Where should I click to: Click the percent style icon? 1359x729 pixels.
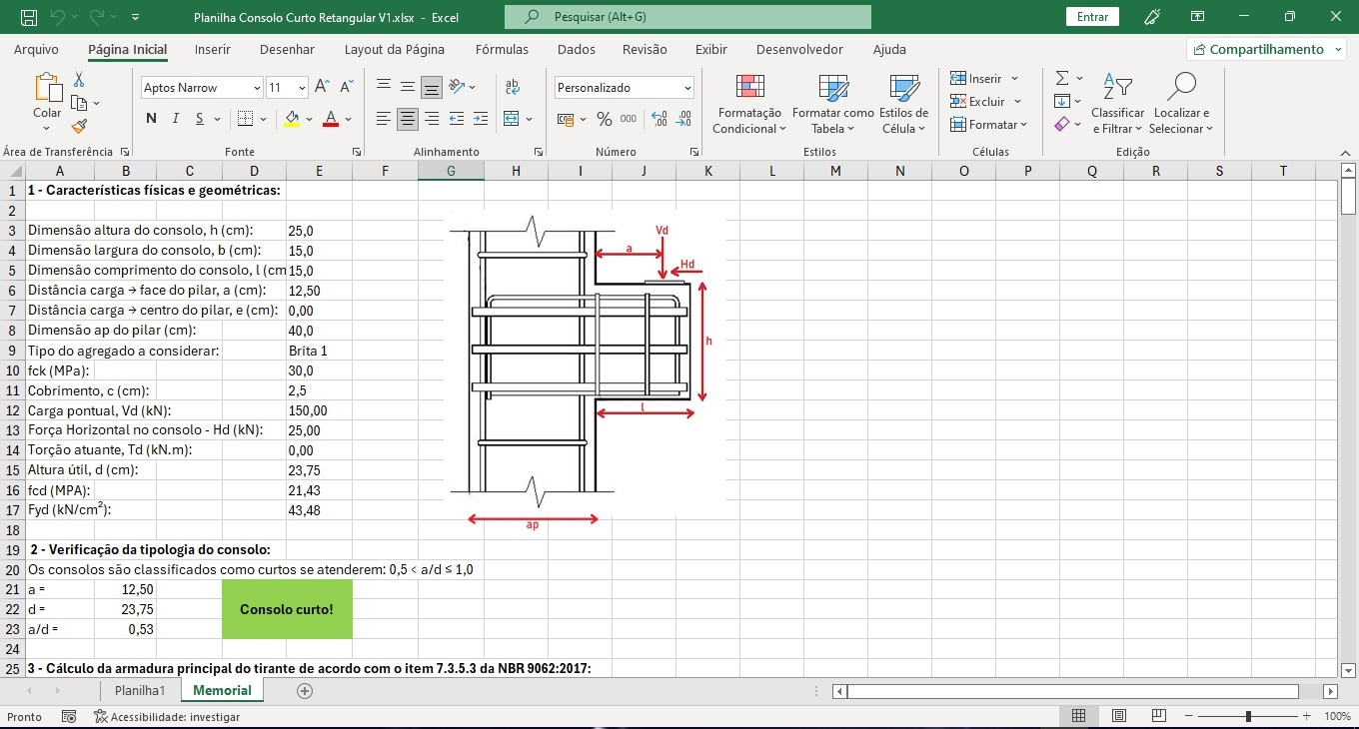point(604,119)
